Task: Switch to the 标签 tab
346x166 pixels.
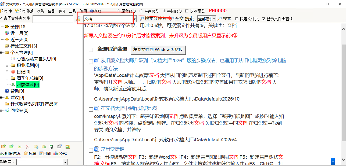Action: pos(30,154)
